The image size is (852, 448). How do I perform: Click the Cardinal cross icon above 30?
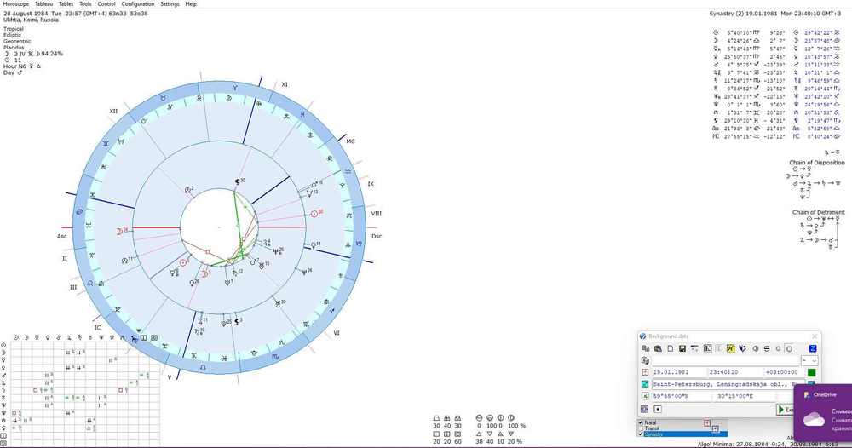(436, 418)
